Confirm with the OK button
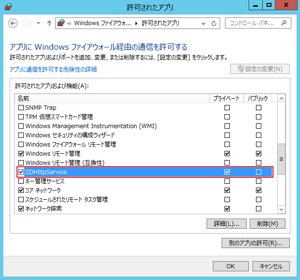Viewport: 300px width, 280px height. (x=231, y=266)
